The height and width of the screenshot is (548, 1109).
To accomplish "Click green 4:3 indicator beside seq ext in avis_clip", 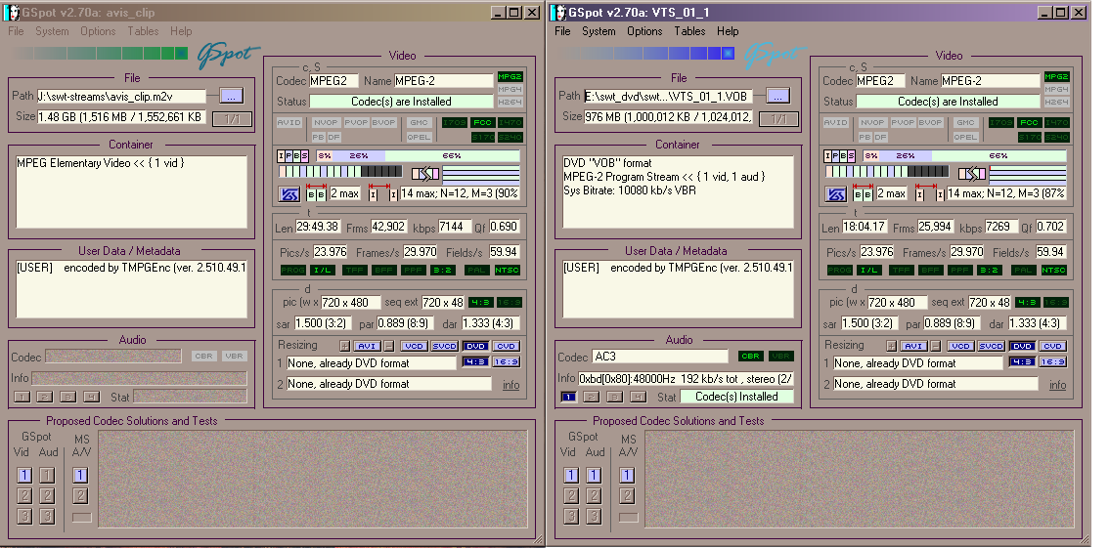I will (481, 303).
